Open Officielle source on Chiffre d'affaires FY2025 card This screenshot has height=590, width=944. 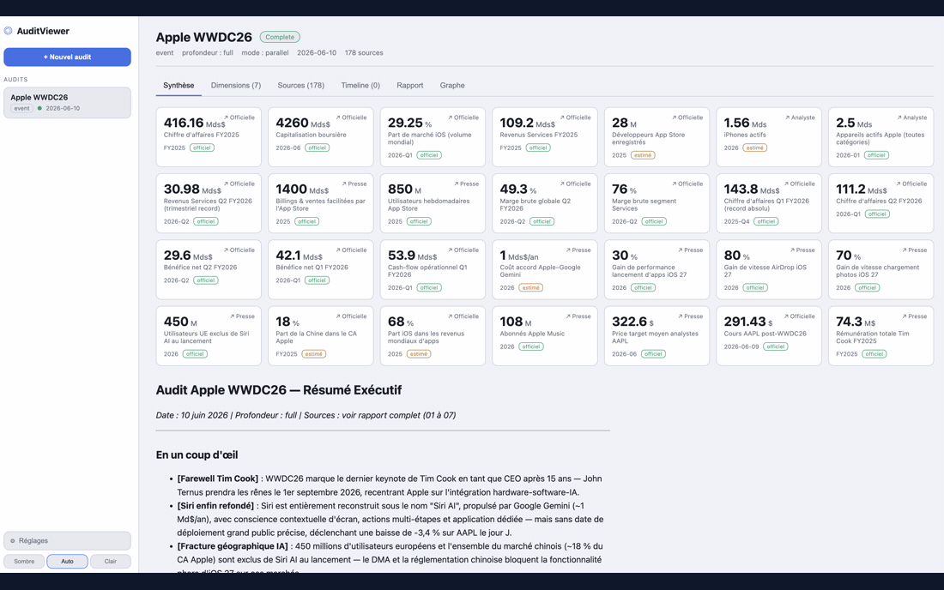pyautogui.click(x=239, y=117)
